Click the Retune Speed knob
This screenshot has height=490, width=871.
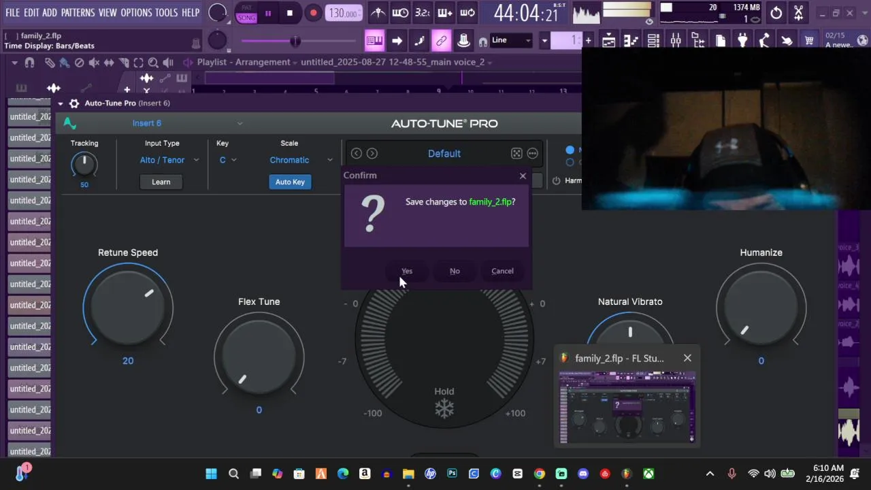coord(128,306)
